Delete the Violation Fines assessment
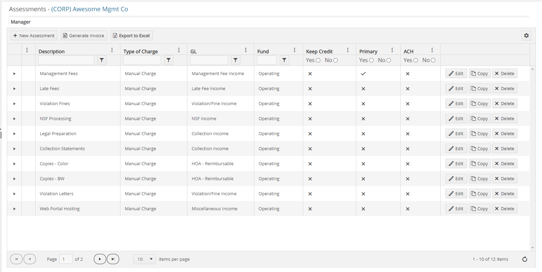 click(504, 103)
